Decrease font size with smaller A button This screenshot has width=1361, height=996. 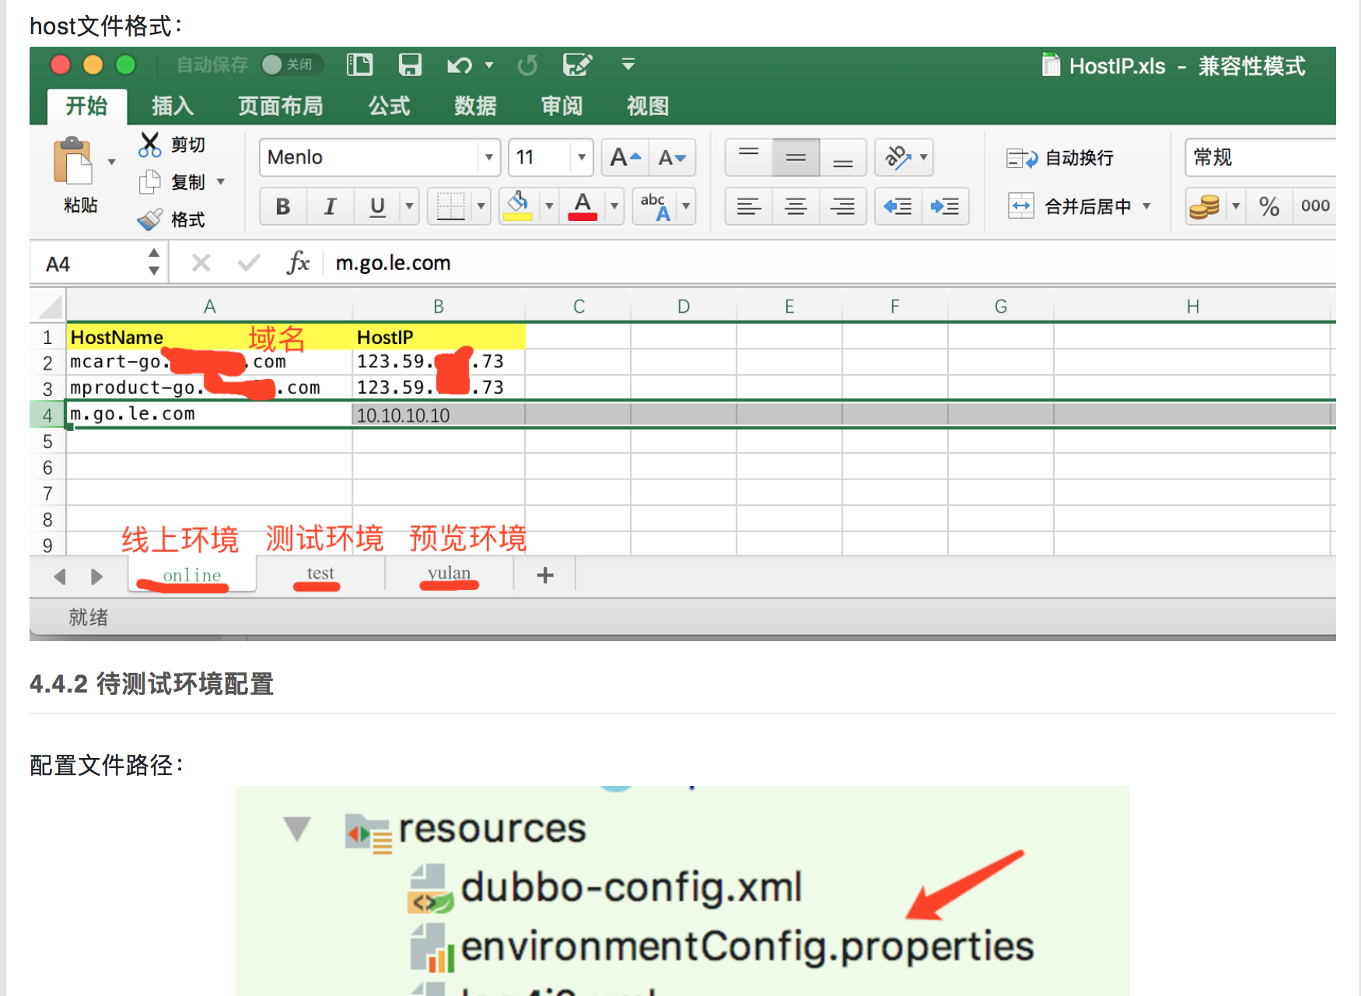coord(672,158)
